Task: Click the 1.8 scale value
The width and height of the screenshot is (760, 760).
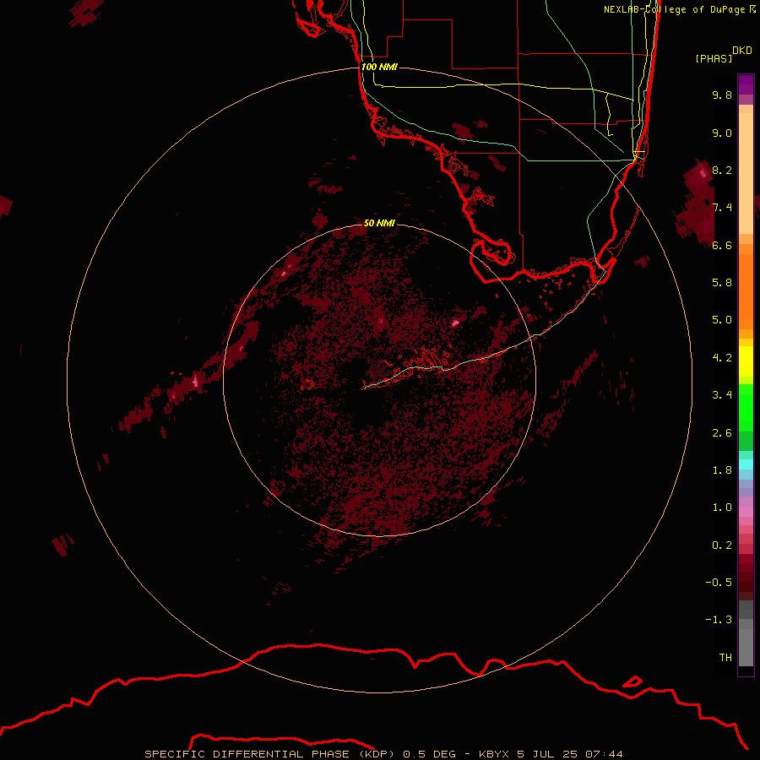Action: [x=722, y=470]
